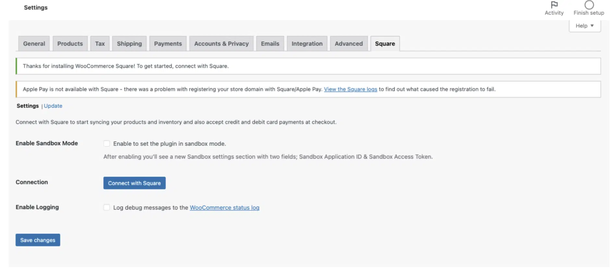Open the General settings tab
This screenshot has height=269, width=616.
(34, 44)
